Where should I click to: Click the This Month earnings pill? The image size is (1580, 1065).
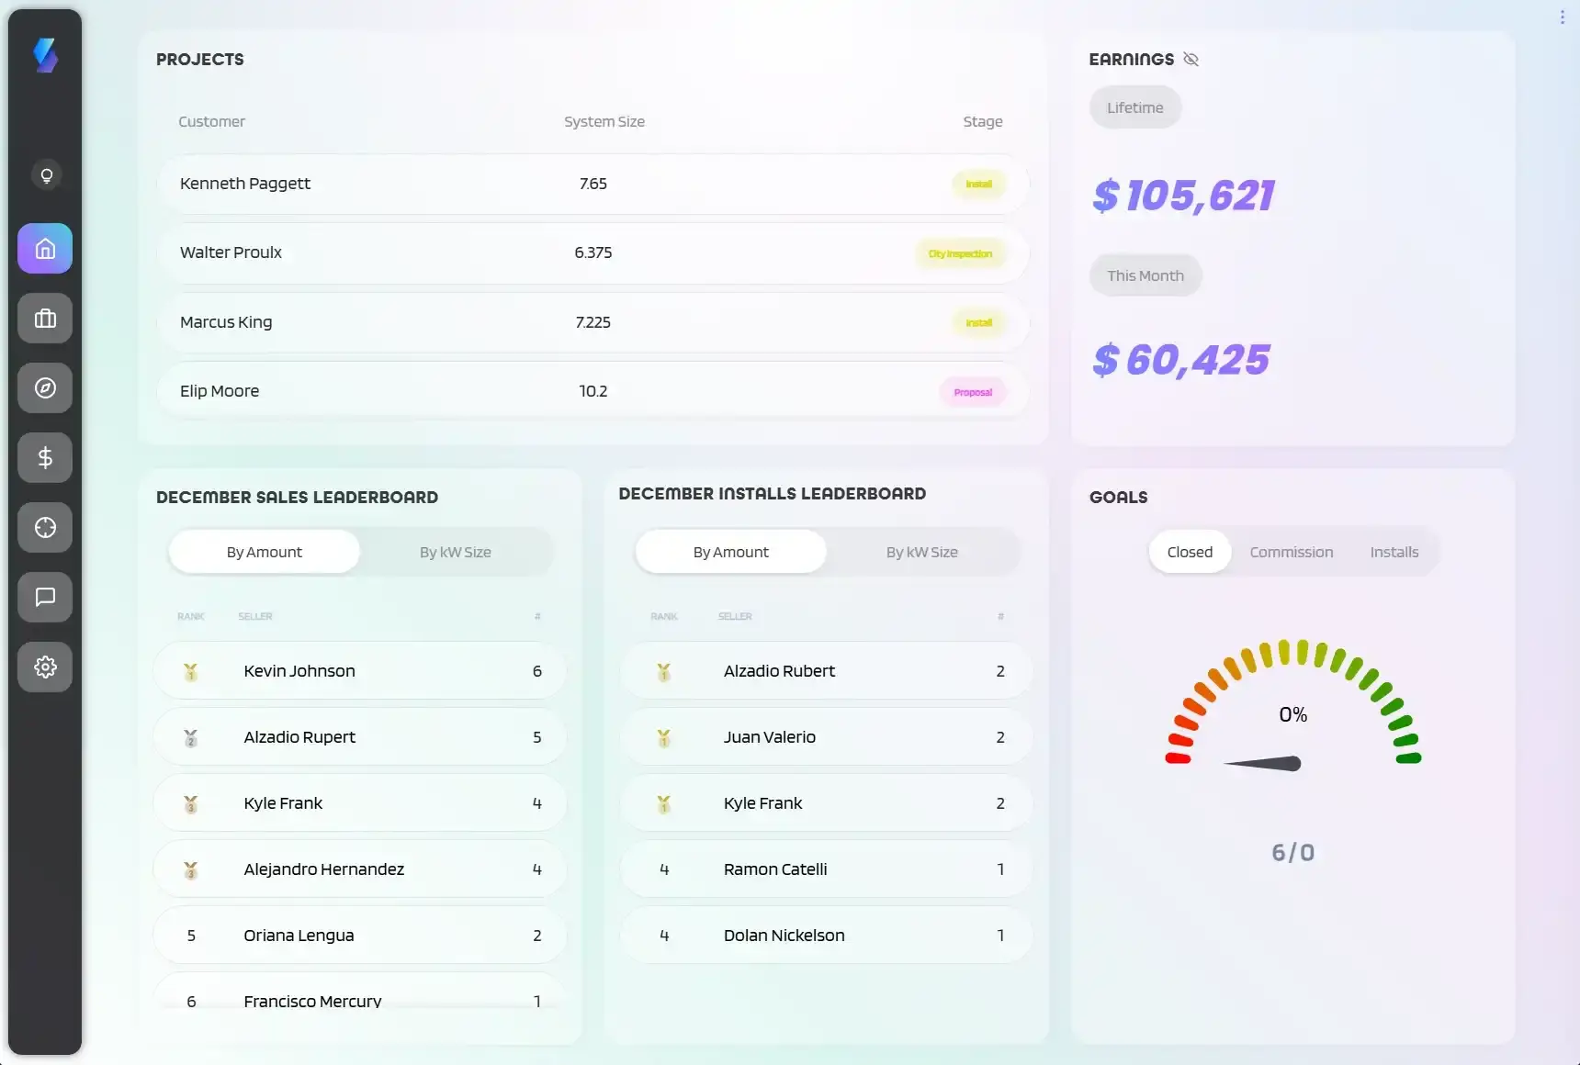point(1145,275)
